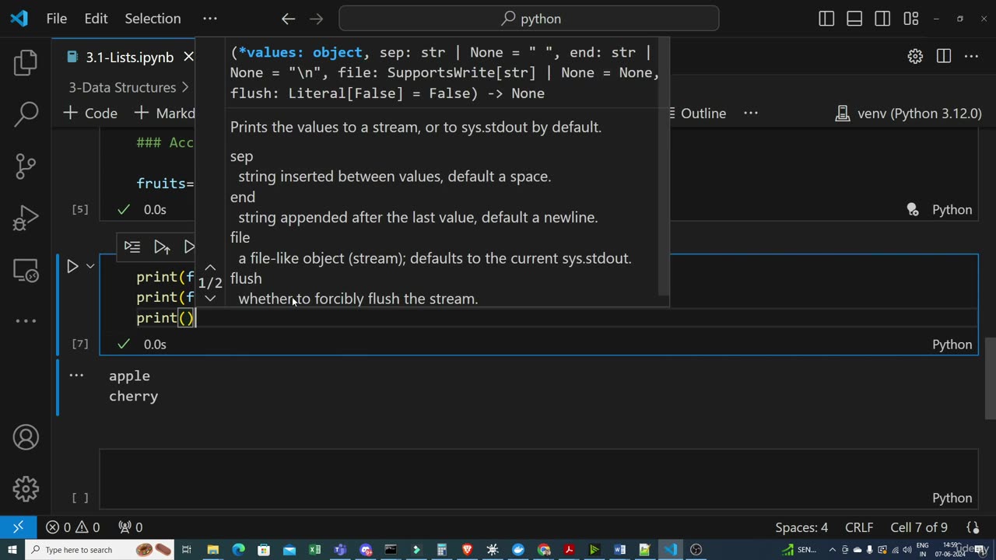The height and width of the screenshot is (560, 996).
Task: Open Microsoft Edge from the taskbar
Action: pos(238,550)
